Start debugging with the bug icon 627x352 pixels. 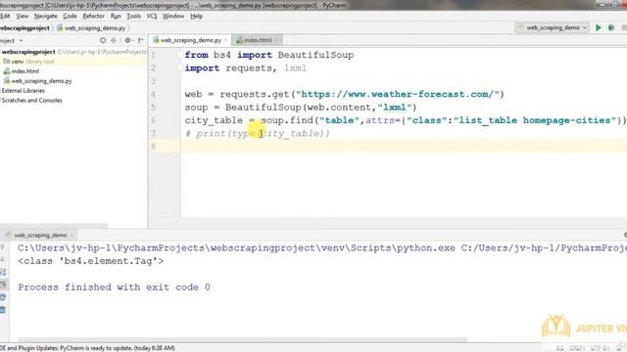[x=611, y=27]
